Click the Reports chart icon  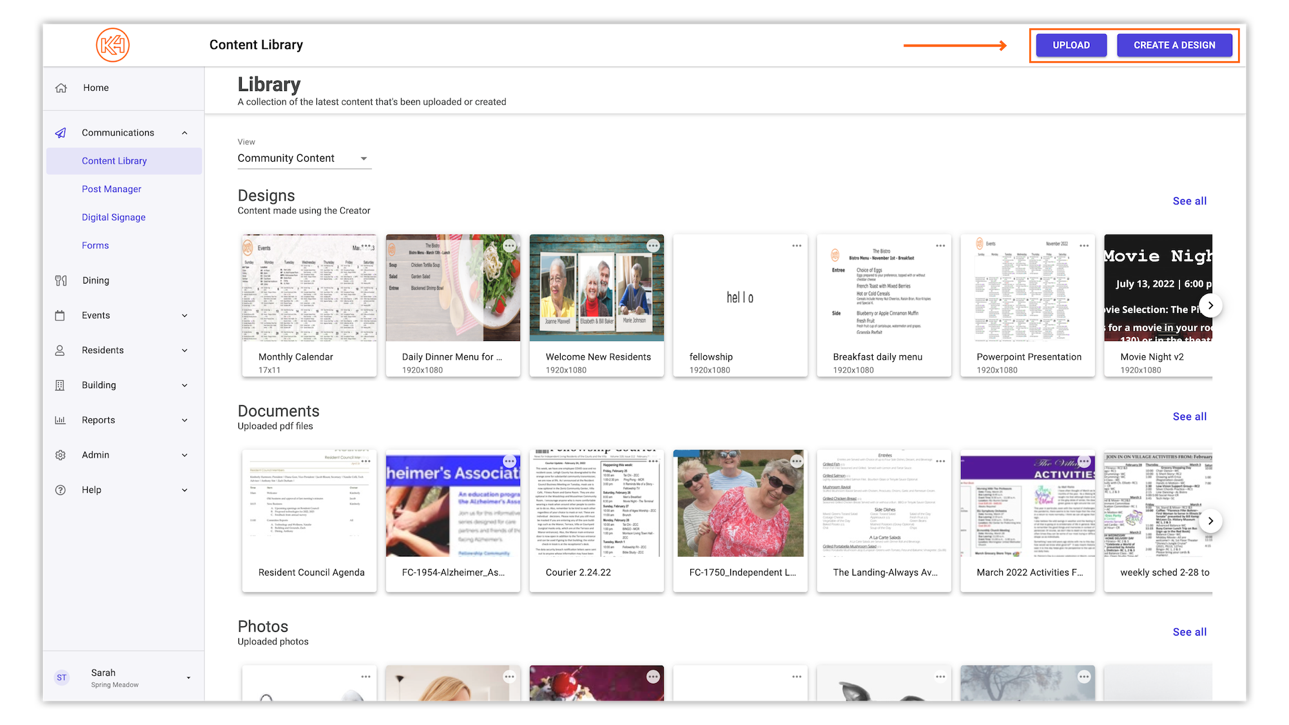coord(60,420)
